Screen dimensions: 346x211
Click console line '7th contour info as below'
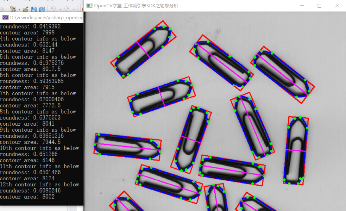(x=38, y=93)
